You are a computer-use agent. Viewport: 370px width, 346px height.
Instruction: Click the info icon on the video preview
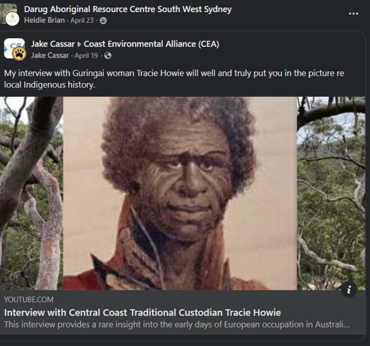pyautogui.click(x=349, y=289)
